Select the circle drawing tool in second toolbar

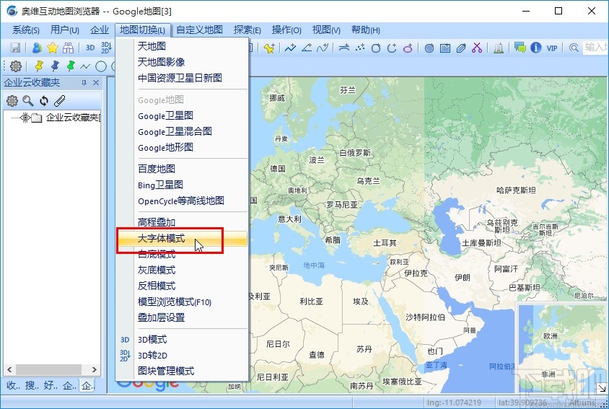coord(101,66)
